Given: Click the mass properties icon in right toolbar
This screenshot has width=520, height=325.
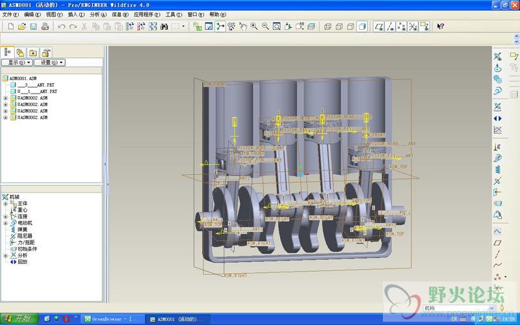Looking at the screenshot, I should pos(497,214).
